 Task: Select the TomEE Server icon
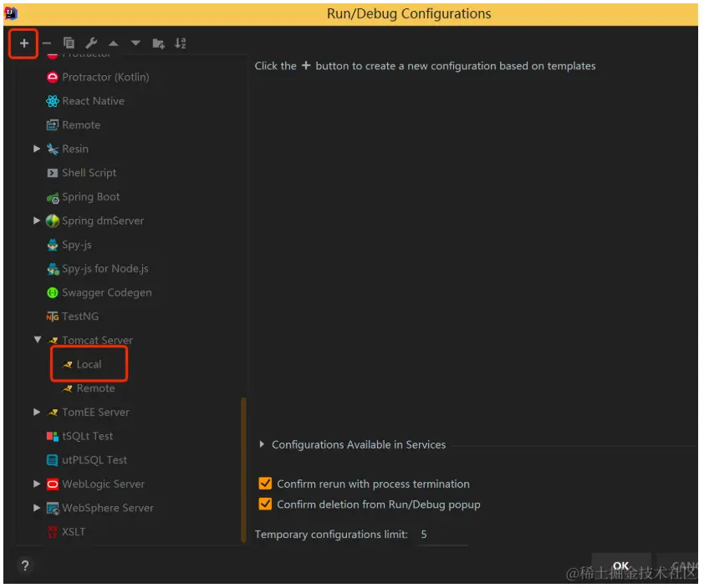[x=53, y=412]
